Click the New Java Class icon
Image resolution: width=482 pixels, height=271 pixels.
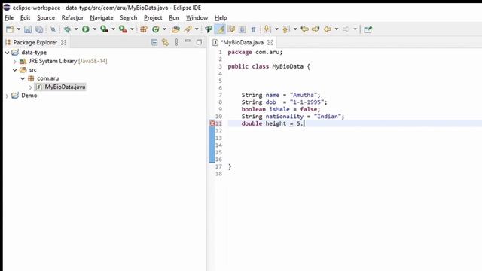156,29
